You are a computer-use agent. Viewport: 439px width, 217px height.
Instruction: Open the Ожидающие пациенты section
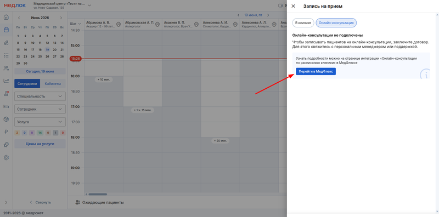click(99, 202)
